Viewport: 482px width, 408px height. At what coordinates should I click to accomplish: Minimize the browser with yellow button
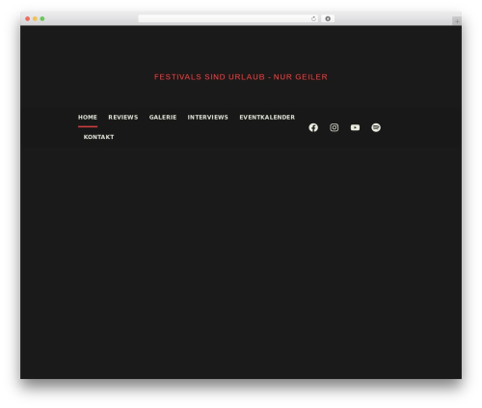tap(35, 18)
